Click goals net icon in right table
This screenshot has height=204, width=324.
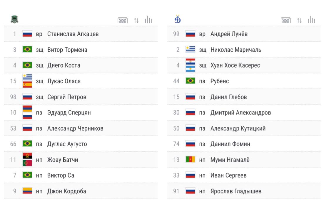[x=286, y=20]
